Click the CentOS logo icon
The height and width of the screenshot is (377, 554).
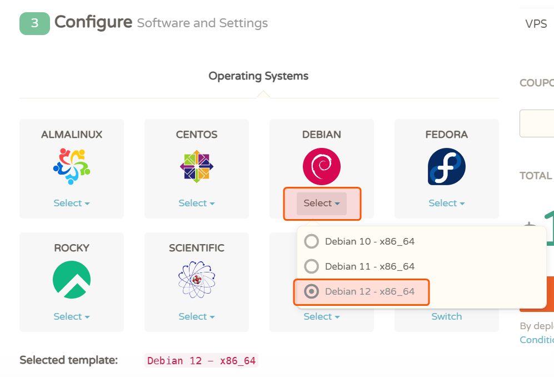point(197,166)
